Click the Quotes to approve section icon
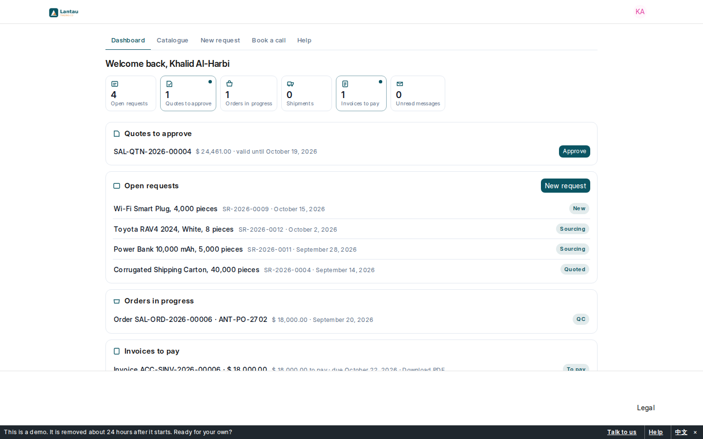703x439 pixels. (x=117, y=134)
